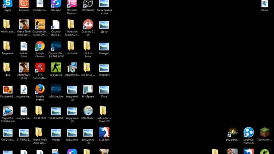
Task: Select the green cs_byprosti icon
Action: [x=56, y=68]
